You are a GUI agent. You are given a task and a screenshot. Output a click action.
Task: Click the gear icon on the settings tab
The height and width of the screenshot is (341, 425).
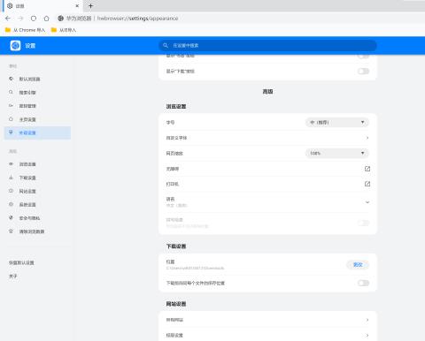[10, 5]
